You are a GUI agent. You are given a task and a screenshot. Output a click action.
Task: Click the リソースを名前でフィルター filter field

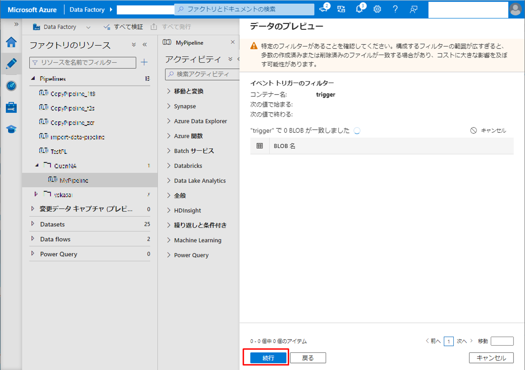[x=83, y=62]
